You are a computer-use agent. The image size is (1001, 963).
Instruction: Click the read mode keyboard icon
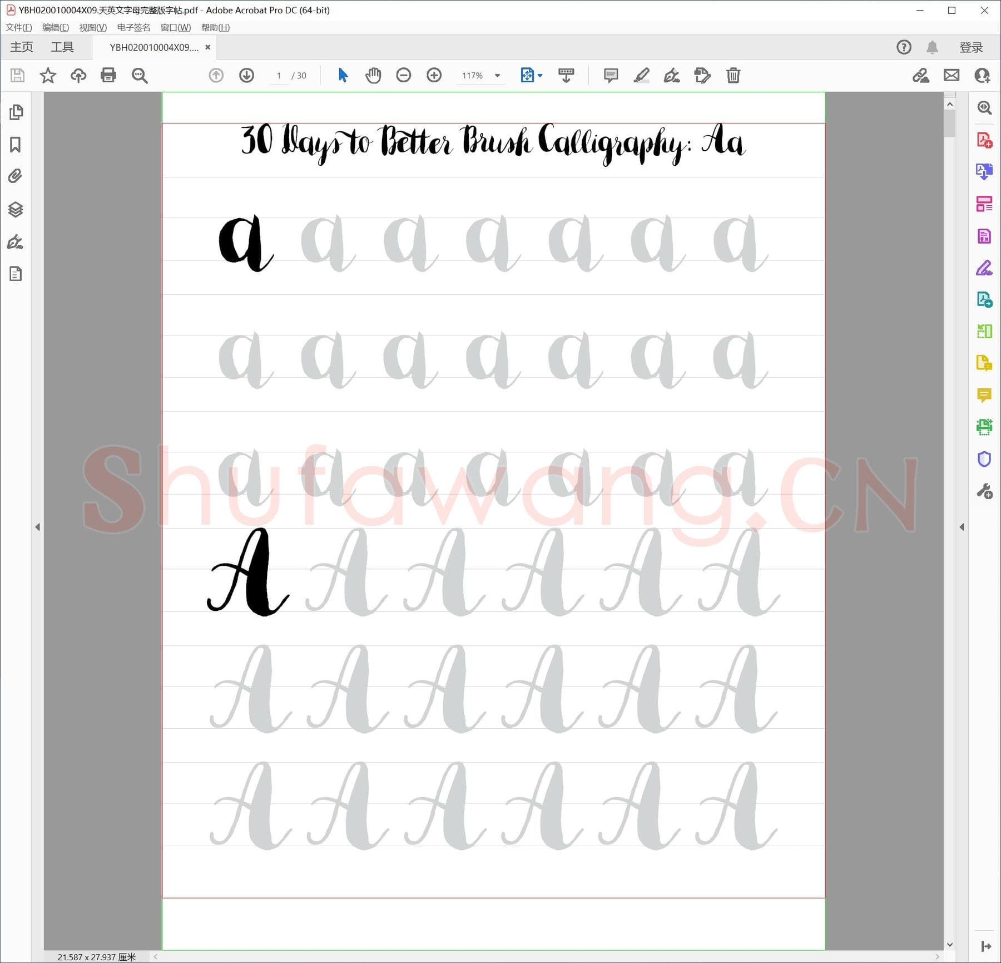coord(566,75)
